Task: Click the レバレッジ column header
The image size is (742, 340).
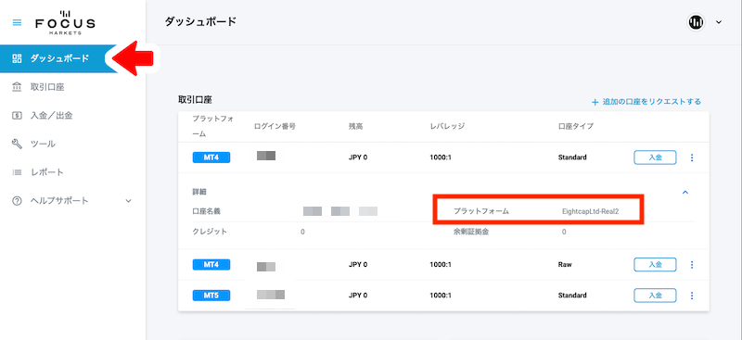Action: pyautogui.click(x=447, y=126)
